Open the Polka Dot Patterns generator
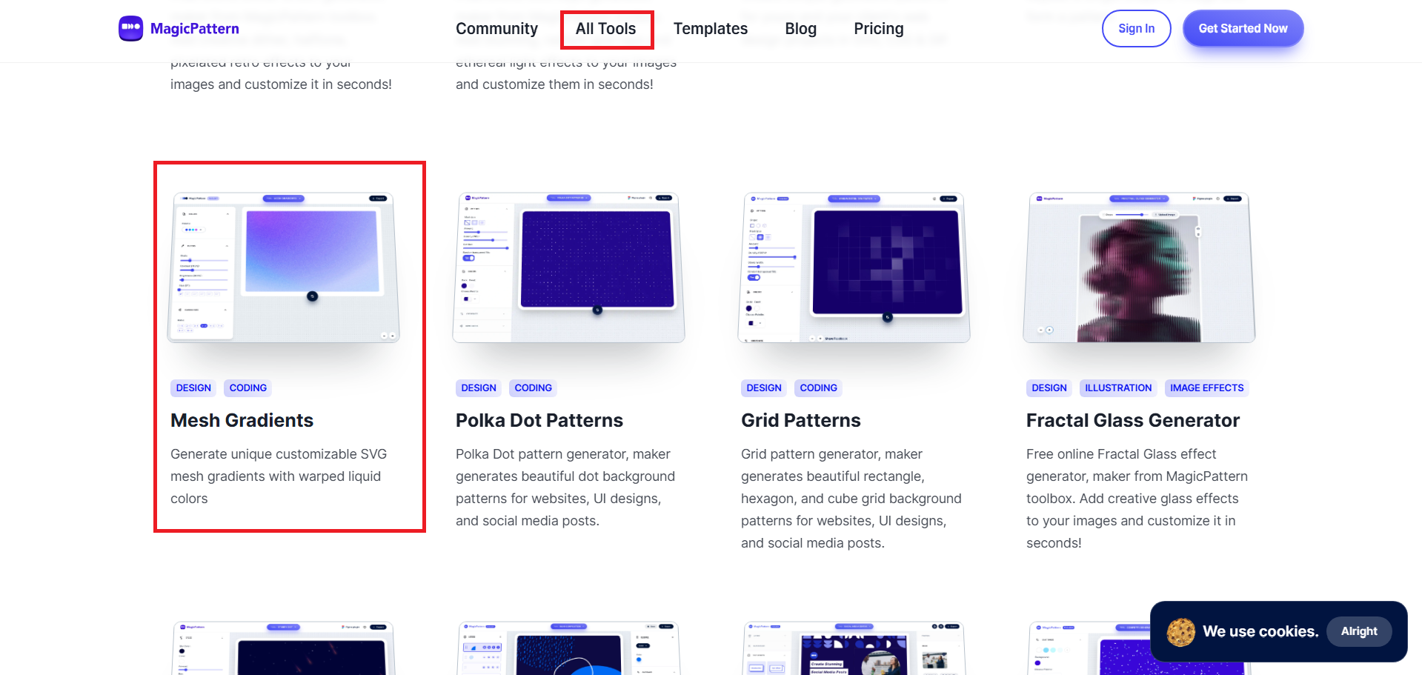 point(539,420)
